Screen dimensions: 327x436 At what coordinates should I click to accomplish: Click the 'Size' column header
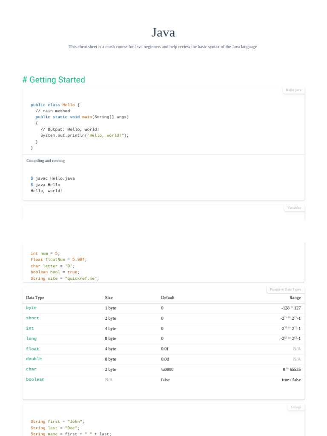click(109, 298)
